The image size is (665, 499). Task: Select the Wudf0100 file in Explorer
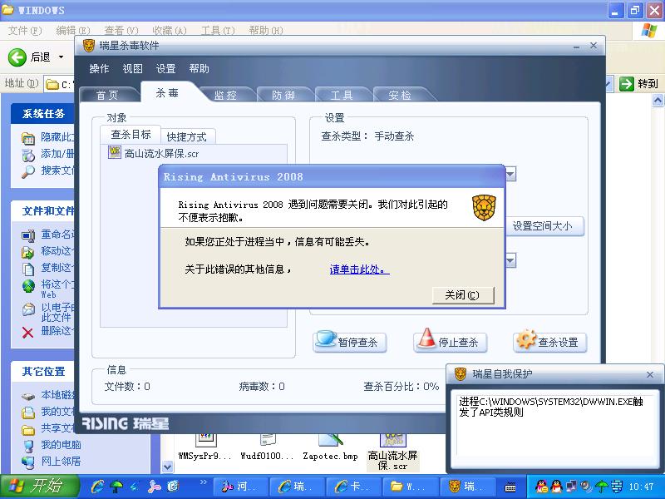click(267, 447)
